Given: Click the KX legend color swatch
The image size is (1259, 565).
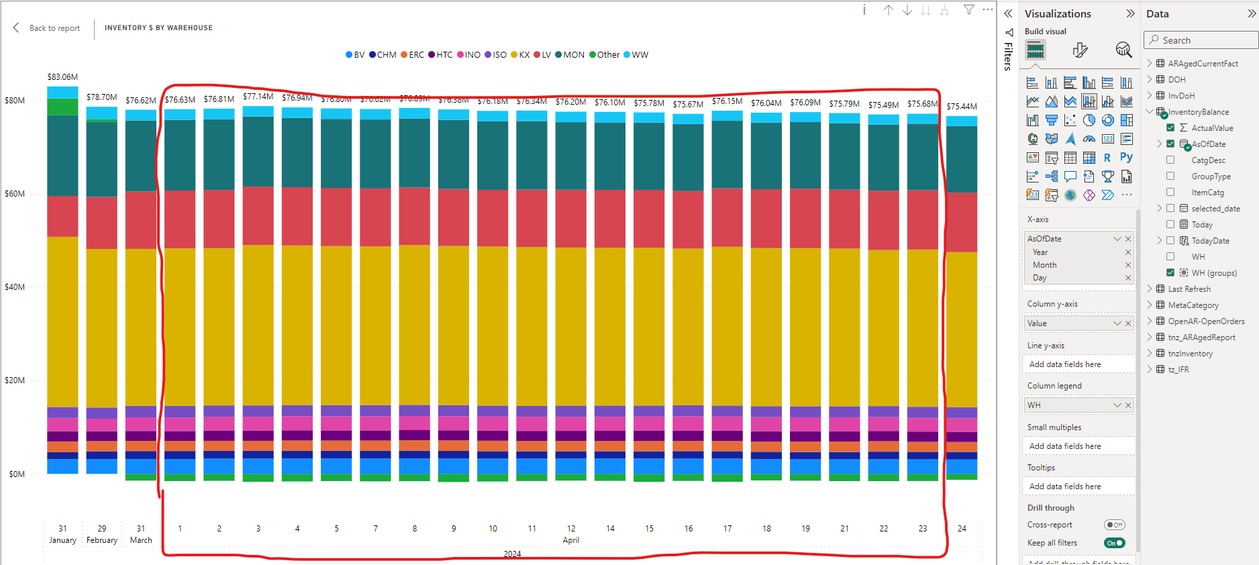Looking at the screenshot, I should click(x=514, y=55).
